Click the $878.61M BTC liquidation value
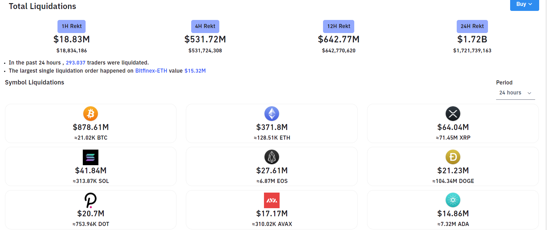547x230 pixels. click(x=91, y=127)
